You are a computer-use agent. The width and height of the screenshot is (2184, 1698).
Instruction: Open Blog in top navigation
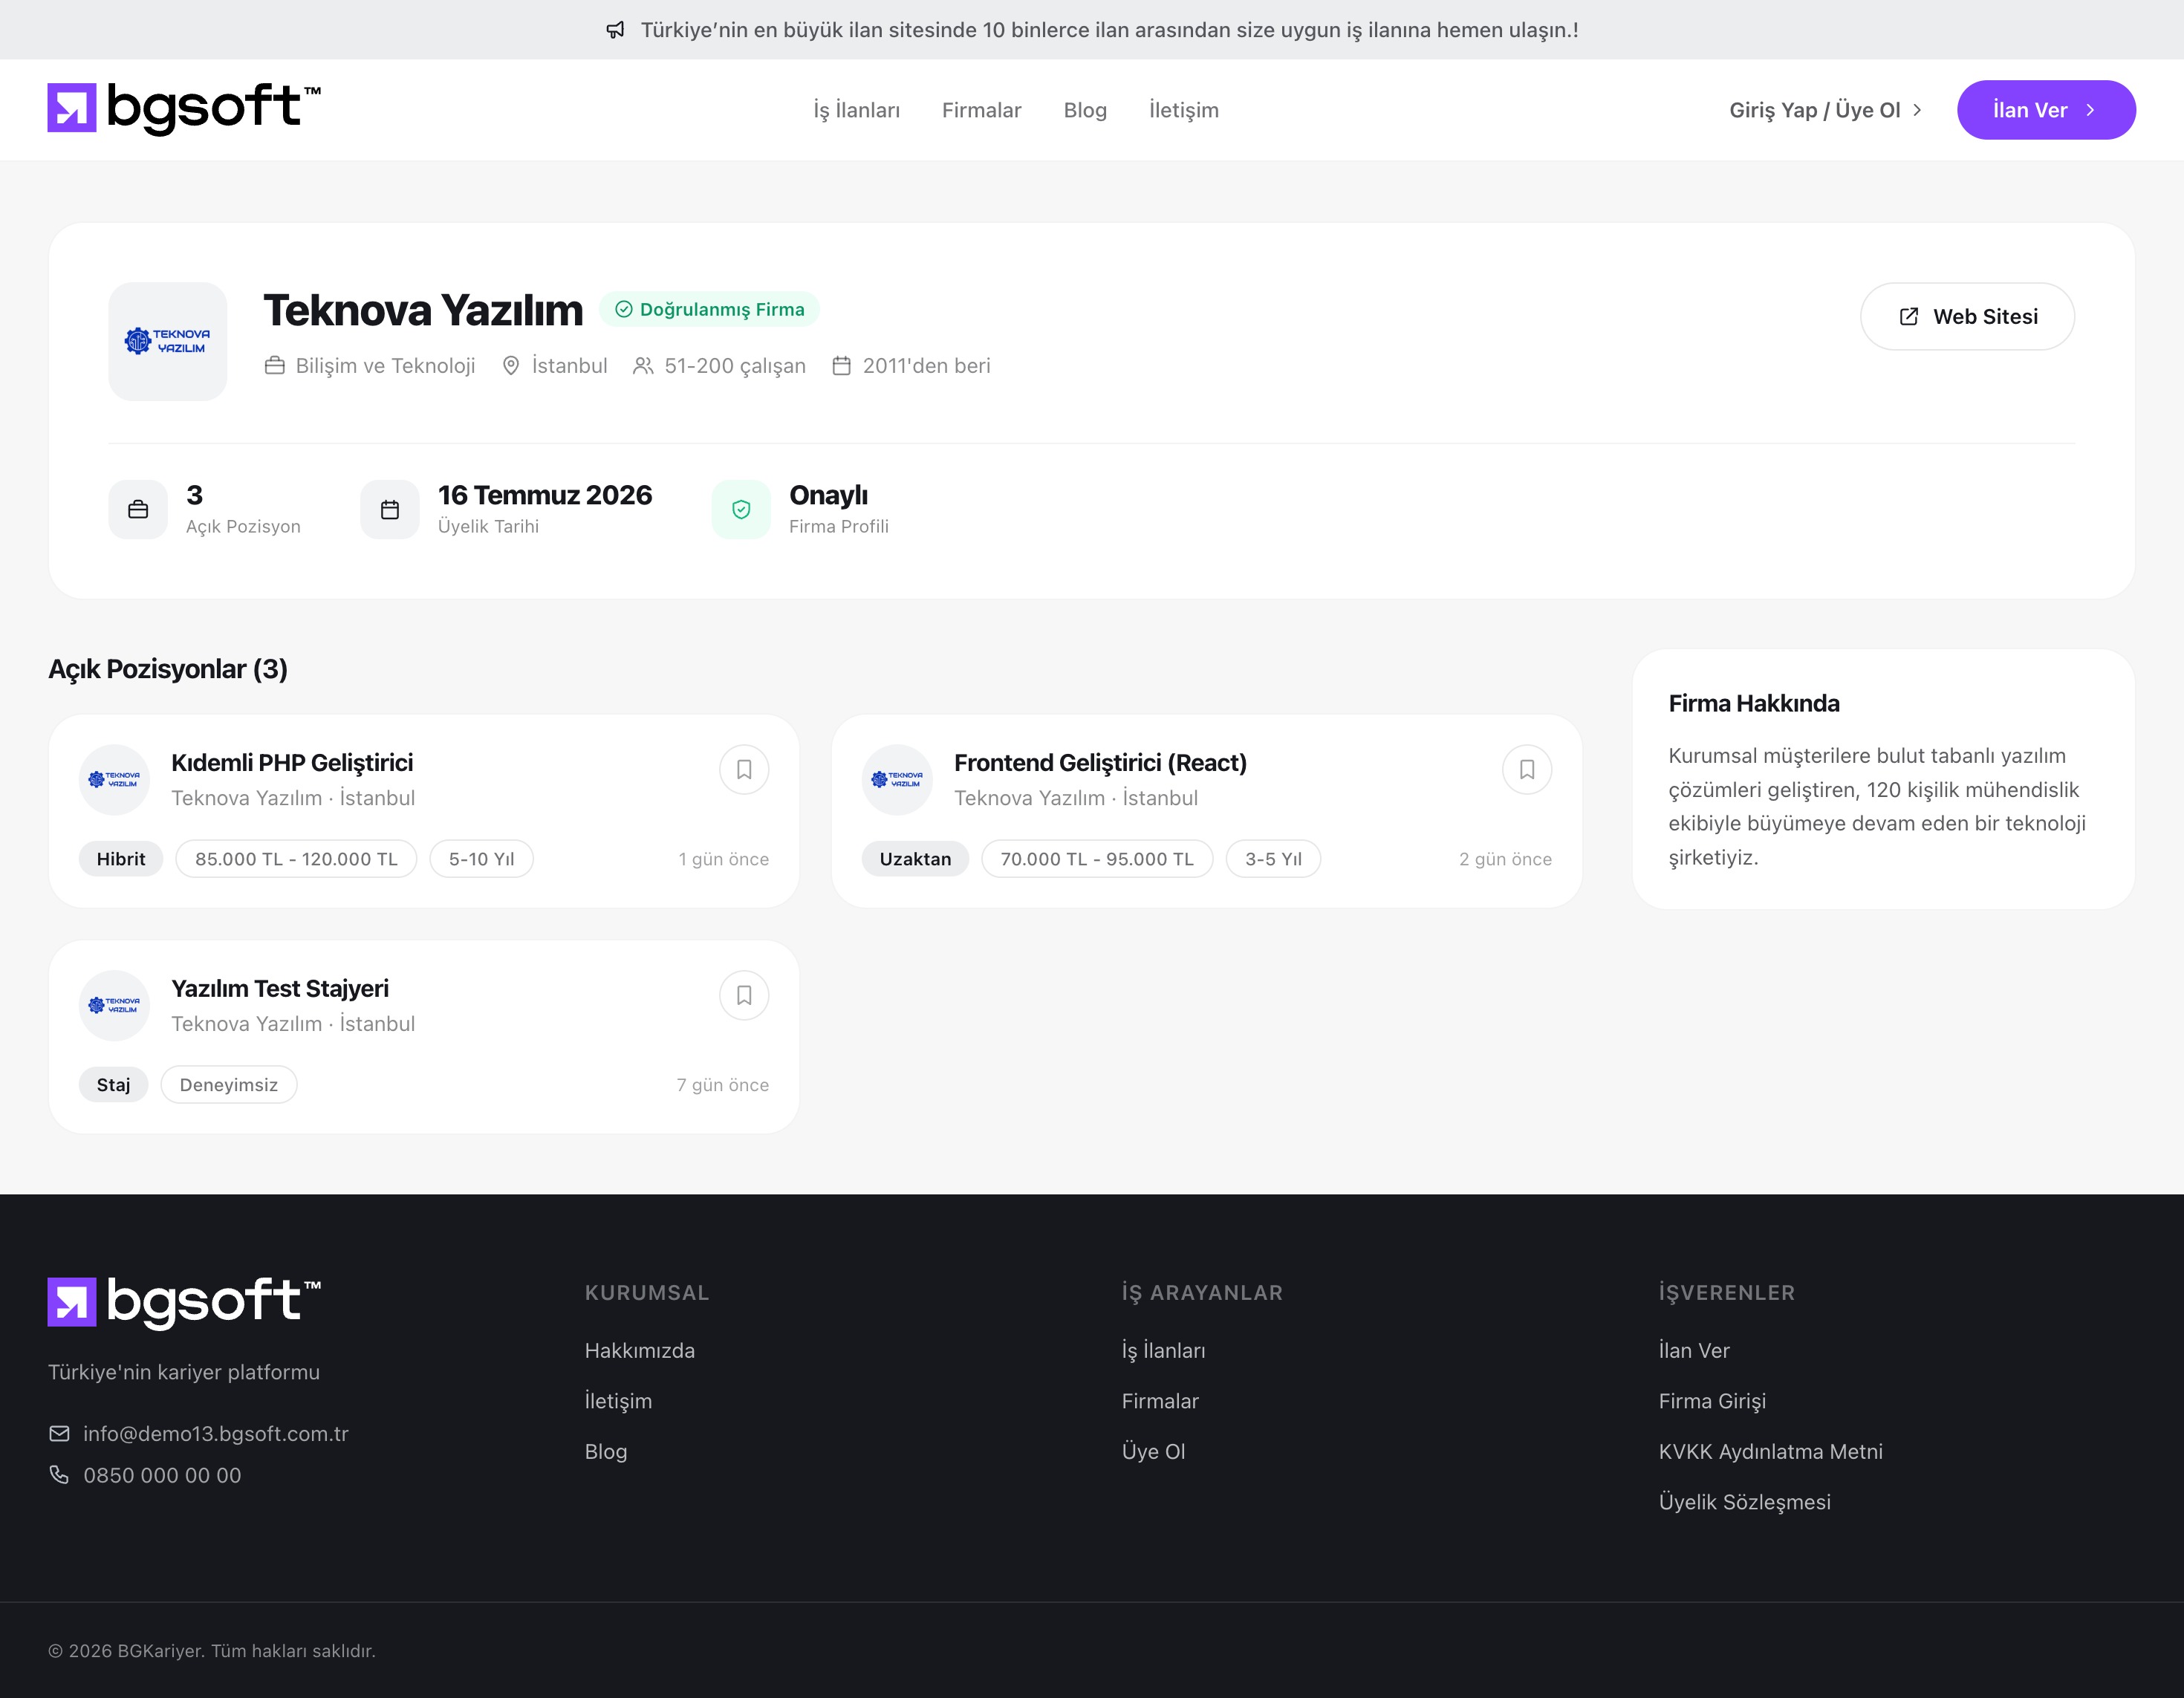coord(1085,110)
